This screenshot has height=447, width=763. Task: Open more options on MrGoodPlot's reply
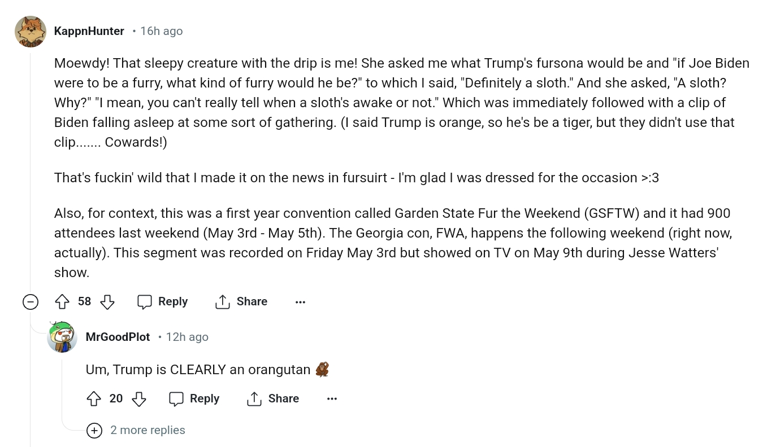(332, 399)
